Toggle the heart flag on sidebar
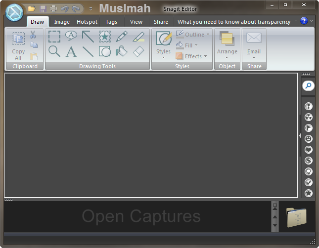 (x=309, y=150)
